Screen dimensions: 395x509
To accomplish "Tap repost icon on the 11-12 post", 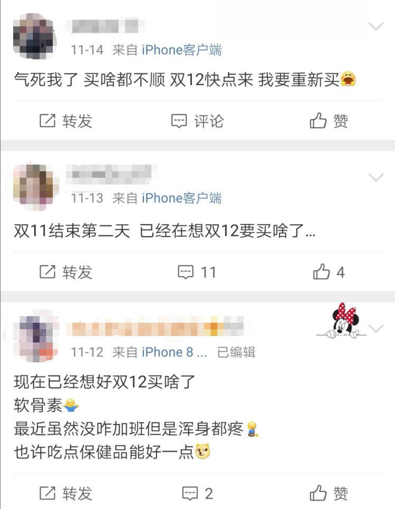I will [x=47, y=493].
